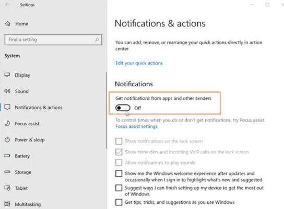Click the Tablet icon in sidebar
284x209 pixels.
point(7,188)
